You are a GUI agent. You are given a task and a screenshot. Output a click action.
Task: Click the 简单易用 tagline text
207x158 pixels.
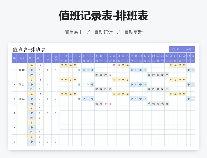73,32
